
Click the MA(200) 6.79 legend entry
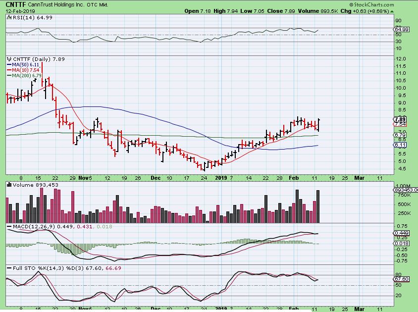(x=24, y=76)
